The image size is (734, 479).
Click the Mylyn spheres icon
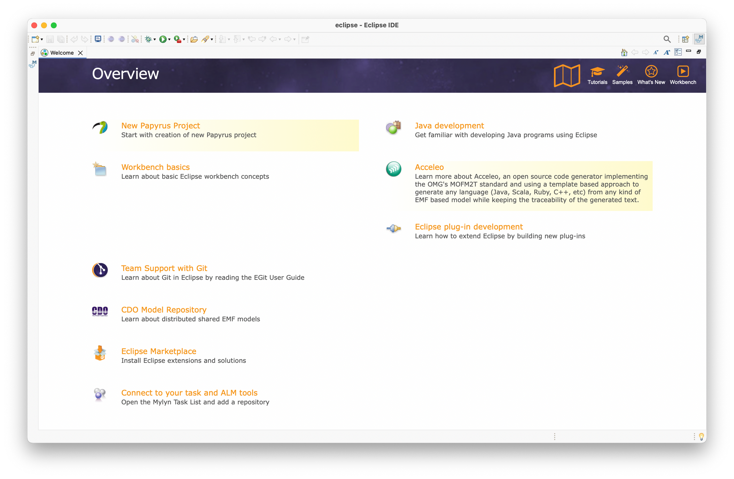(x=100, y=395)
